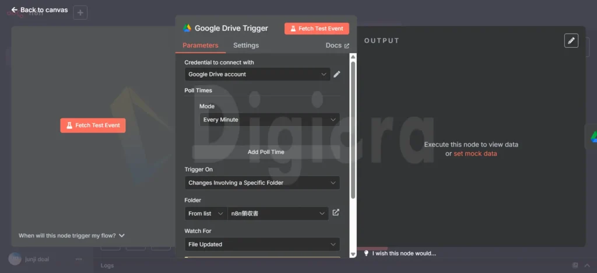Open the folder in a new tab icon
Viewport: 597px width, 273px height.
(x=336, y=212)
